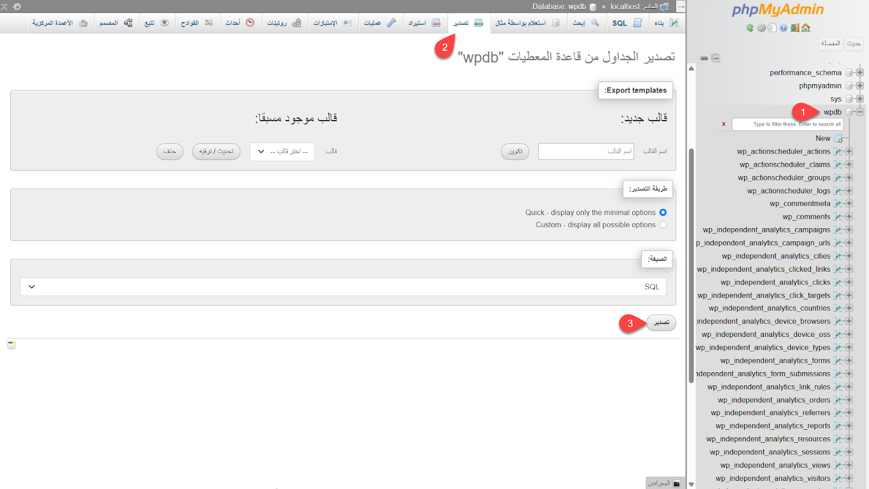Open the الأعمدة المركزية tab
Screen dimensions: 869x489
click(60, 23)
